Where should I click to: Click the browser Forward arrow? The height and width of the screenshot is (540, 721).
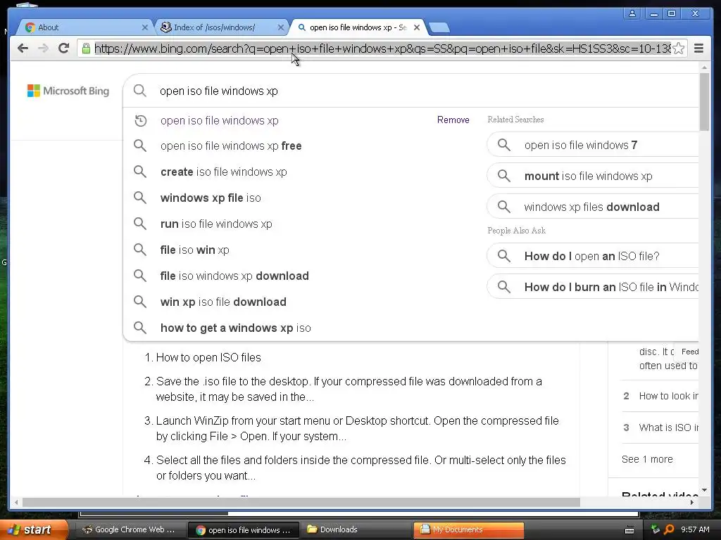(x=43, y=49)
